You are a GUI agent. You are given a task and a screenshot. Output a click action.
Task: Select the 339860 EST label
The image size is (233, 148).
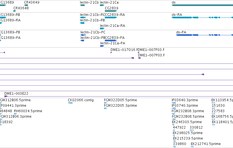(x=180, y=144)
